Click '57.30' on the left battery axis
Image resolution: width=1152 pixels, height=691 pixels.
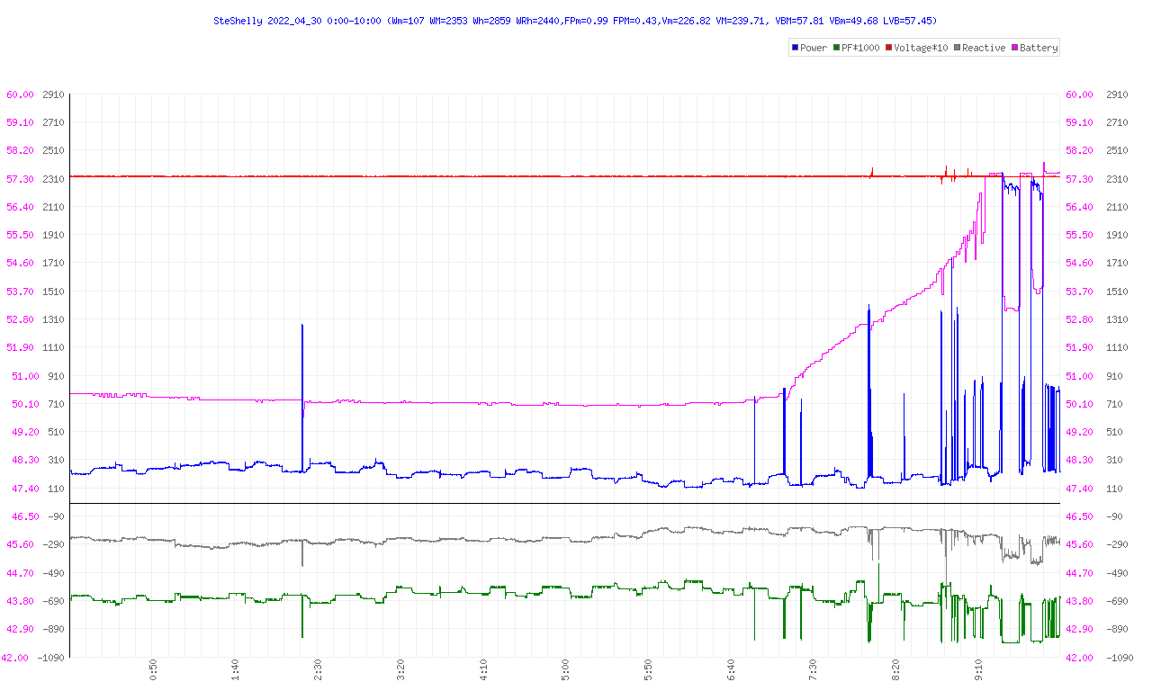point(20,179)
